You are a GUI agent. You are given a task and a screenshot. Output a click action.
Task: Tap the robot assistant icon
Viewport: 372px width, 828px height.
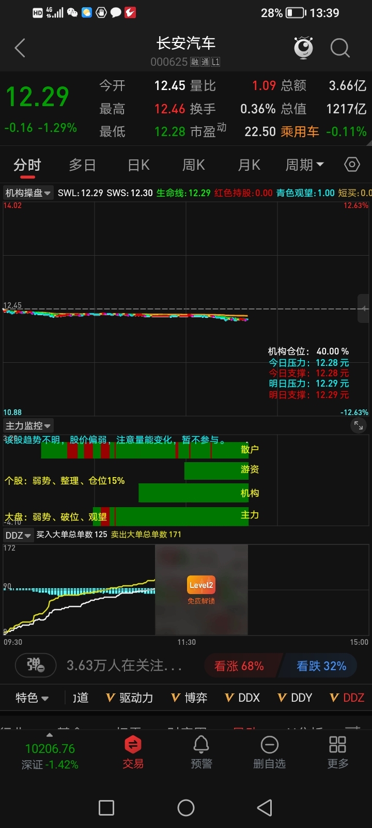click(x=304, y=48)
